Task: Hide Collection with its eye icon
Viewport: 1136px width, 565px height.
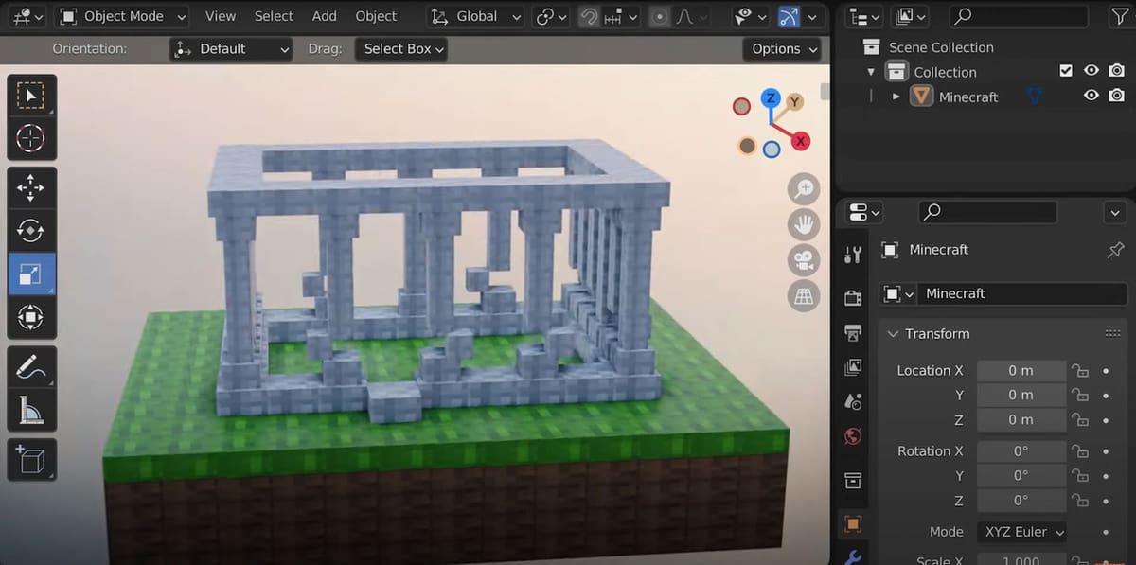Action: point(1092,71)
